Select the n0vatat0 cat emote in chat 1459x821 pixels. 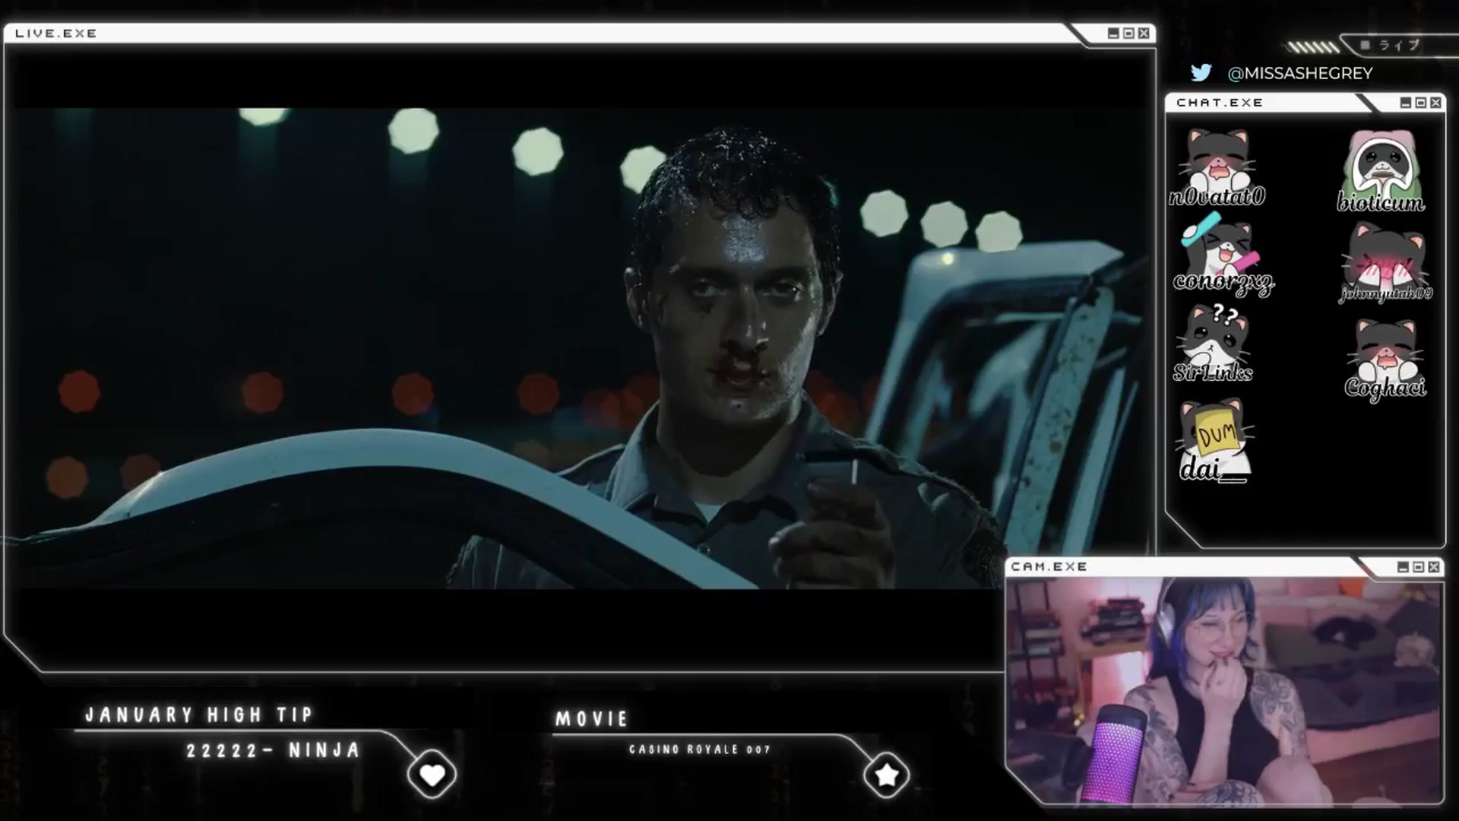point(1217,168)
